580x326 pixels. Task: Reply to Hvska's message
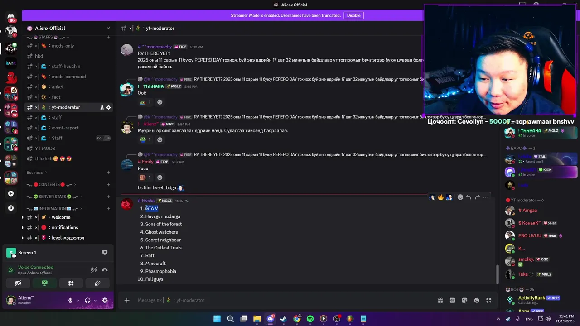click(469, 197)
